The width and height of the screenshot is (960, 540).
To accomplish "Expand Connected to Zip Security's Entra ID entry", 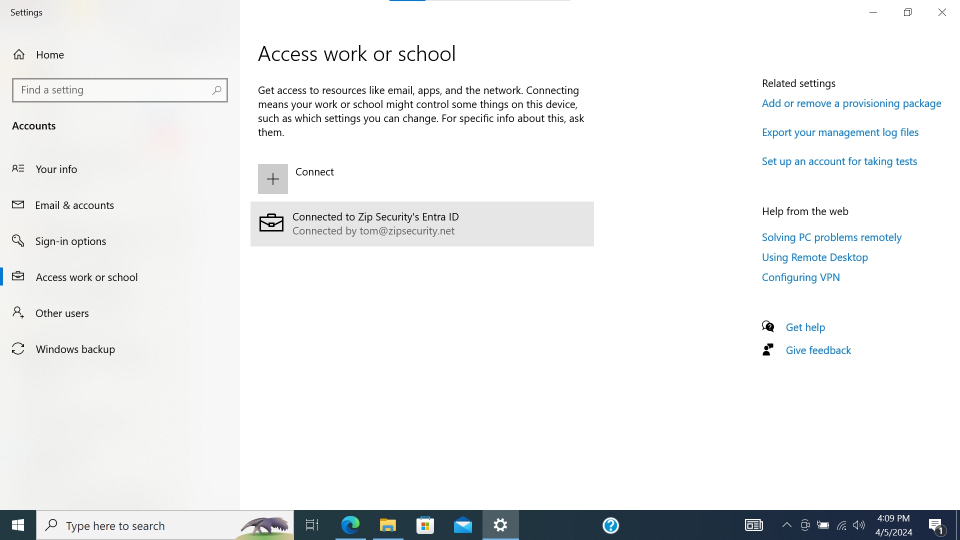I will [x=421, y=223].
